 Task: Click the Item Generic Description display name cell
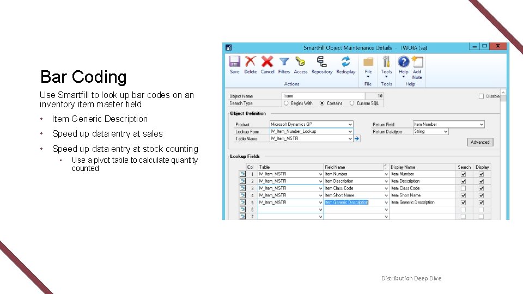422,203
